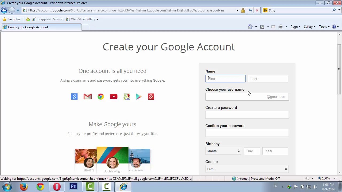342x192 pixels.
Task: Open the Web Slice Gallery link
Action: click(x=82, y=19)
